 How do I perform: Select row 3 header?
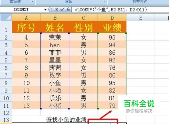(x=6, y=45)
